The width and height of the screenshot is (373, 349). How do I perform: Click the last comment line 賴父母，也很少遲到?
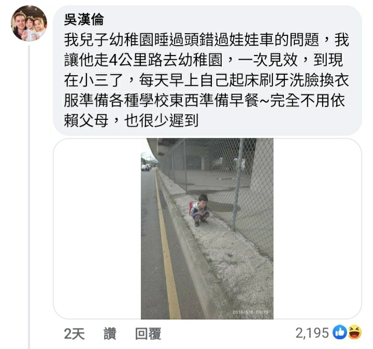[x=131, y=121]
